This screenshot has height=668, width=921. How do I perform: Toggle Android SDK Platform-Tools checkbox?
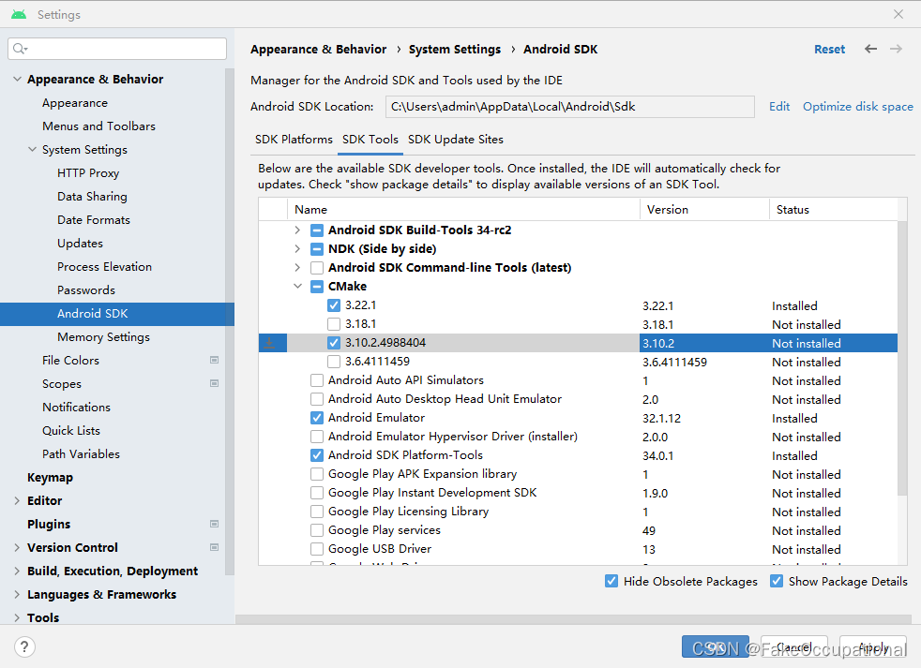pyautogui.click(x=317, y=455)
